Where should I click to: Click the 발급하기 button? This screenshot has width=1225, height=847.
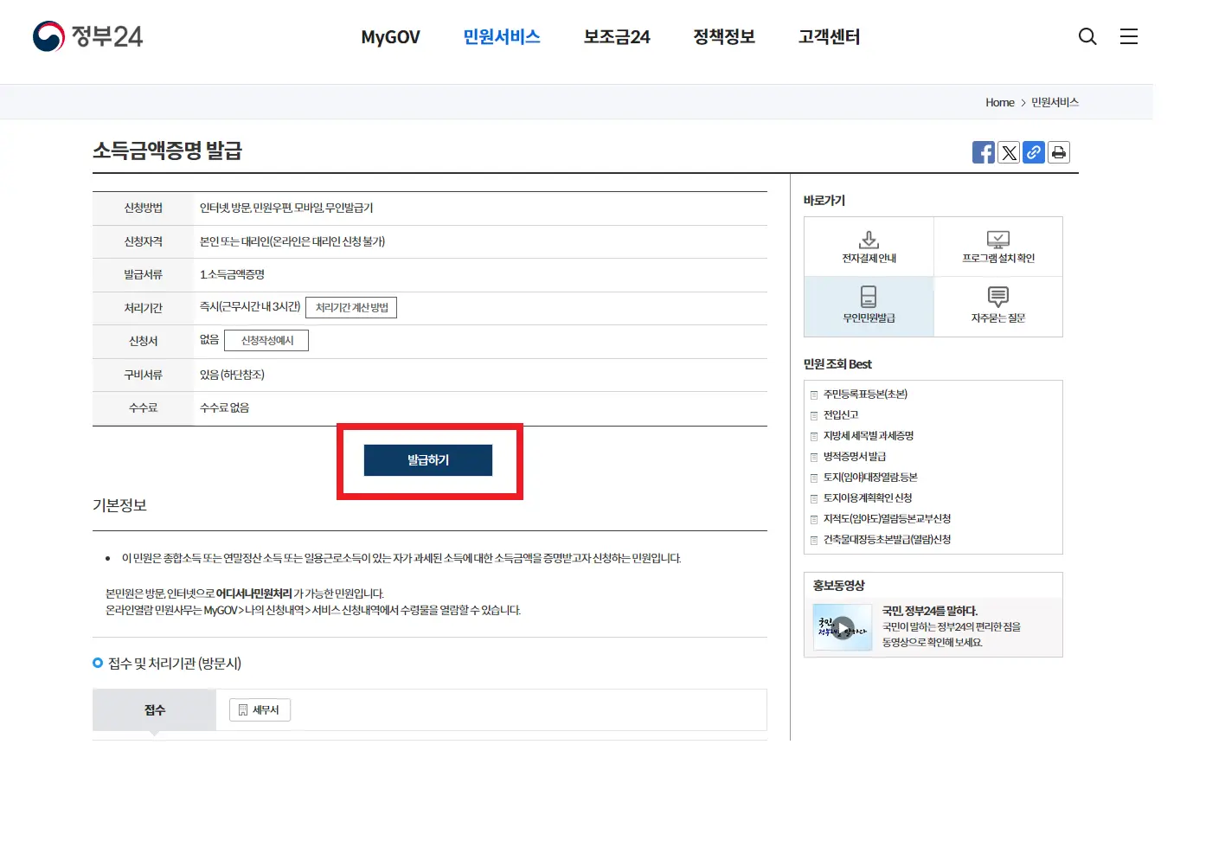[428, 460]
